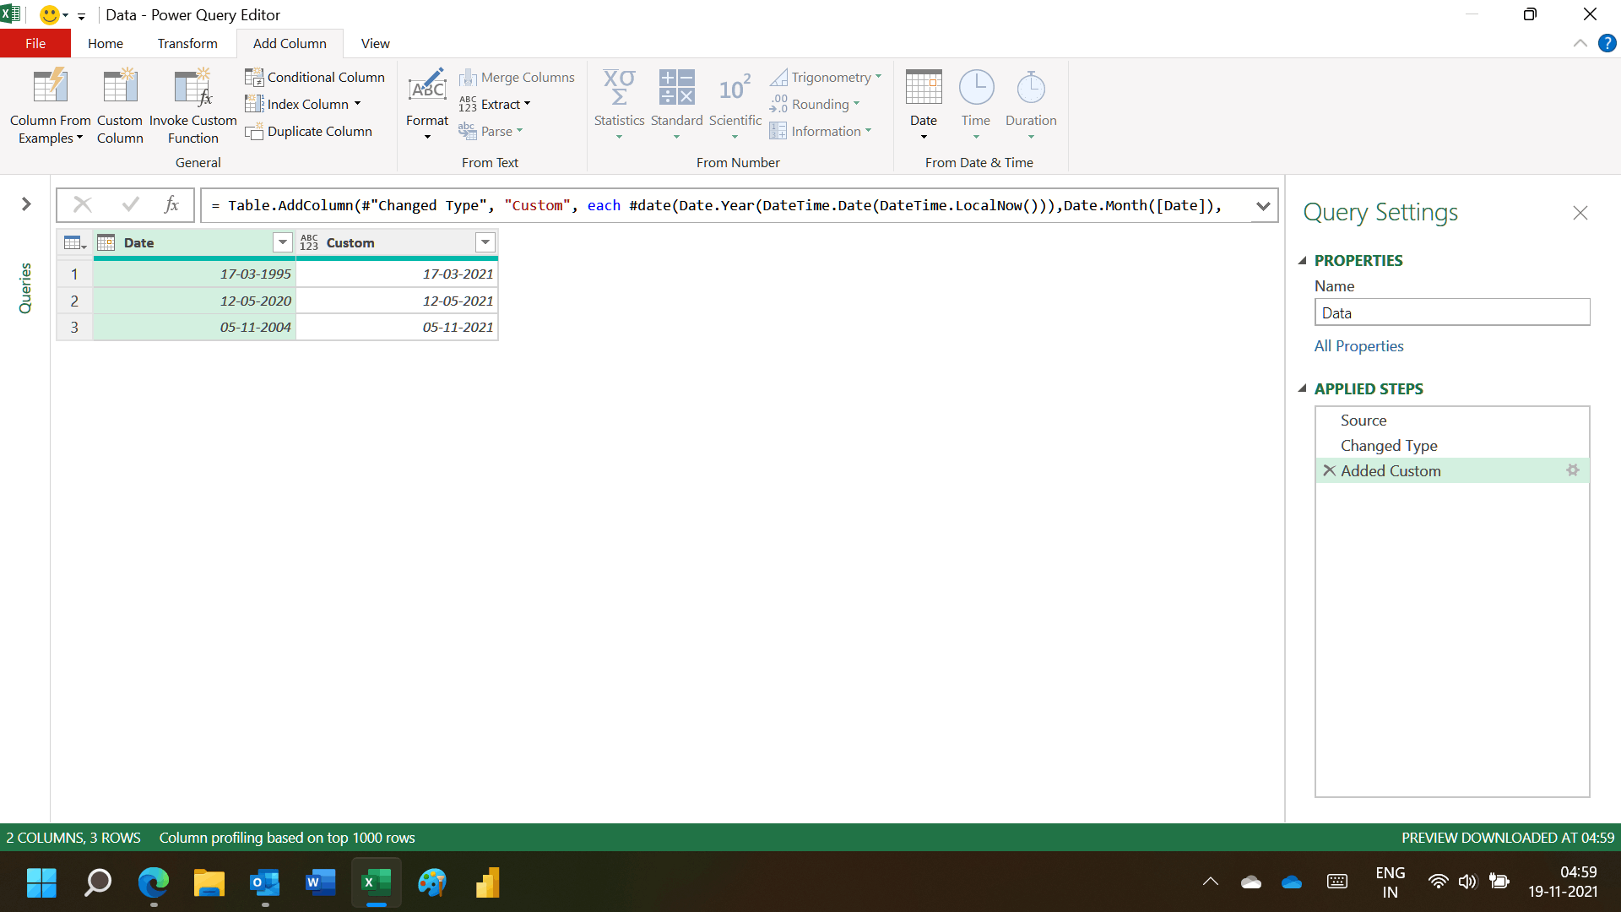This screenshot has height=912, width=1621.
Task: Switch to the Transform tab
Action: pyautogui.click(x=187, y=43)
